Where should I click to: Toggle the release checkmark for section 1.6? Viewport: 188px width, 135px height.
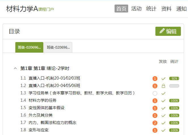163,115
